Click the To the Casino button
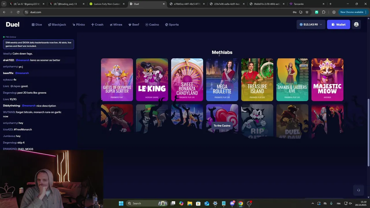370x208 pixels. click(x=222, y=126)
